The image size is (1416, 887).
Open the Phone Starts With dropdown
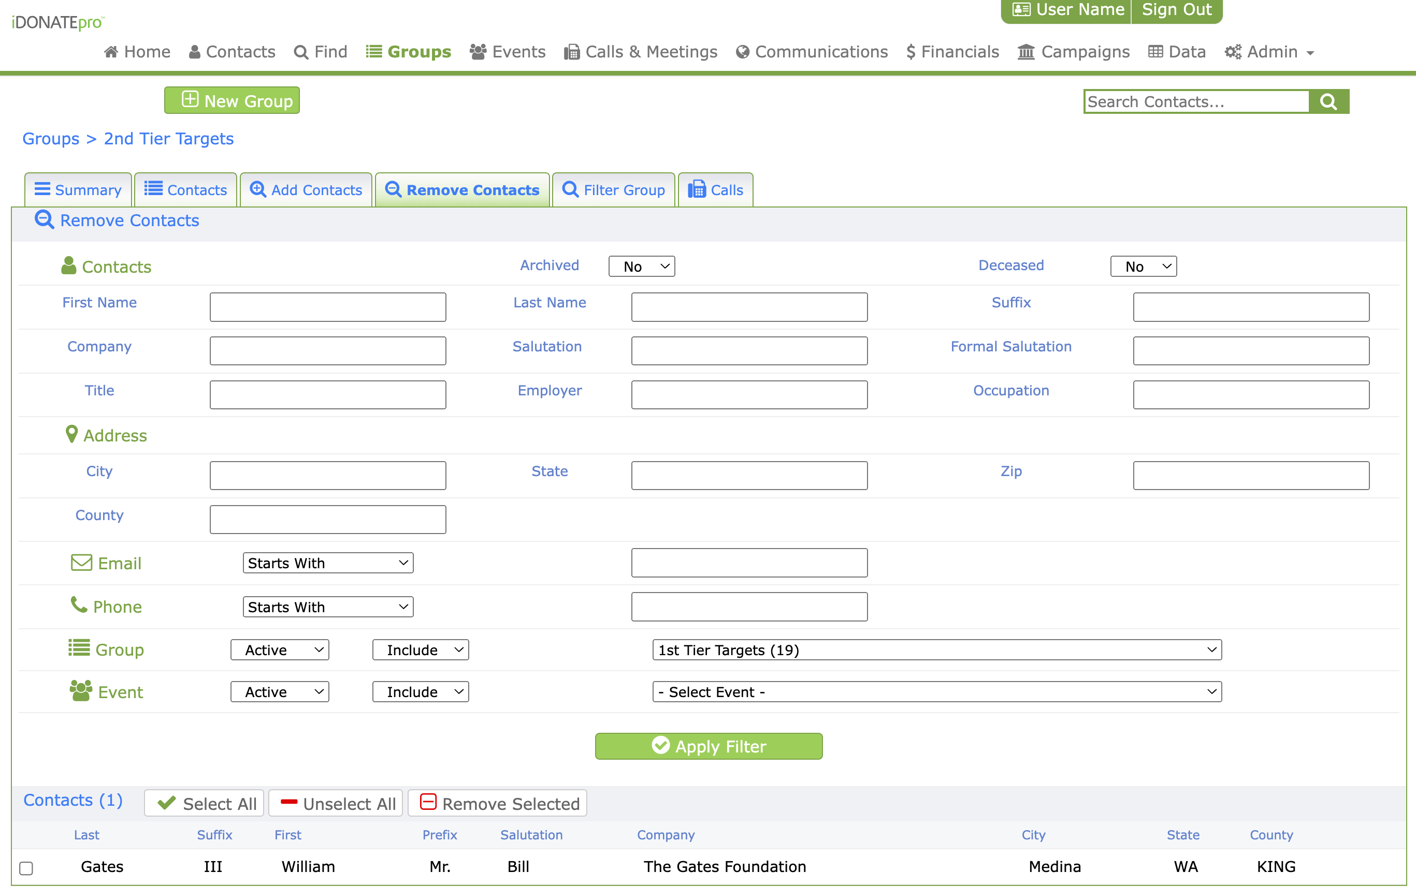point(328,607)
